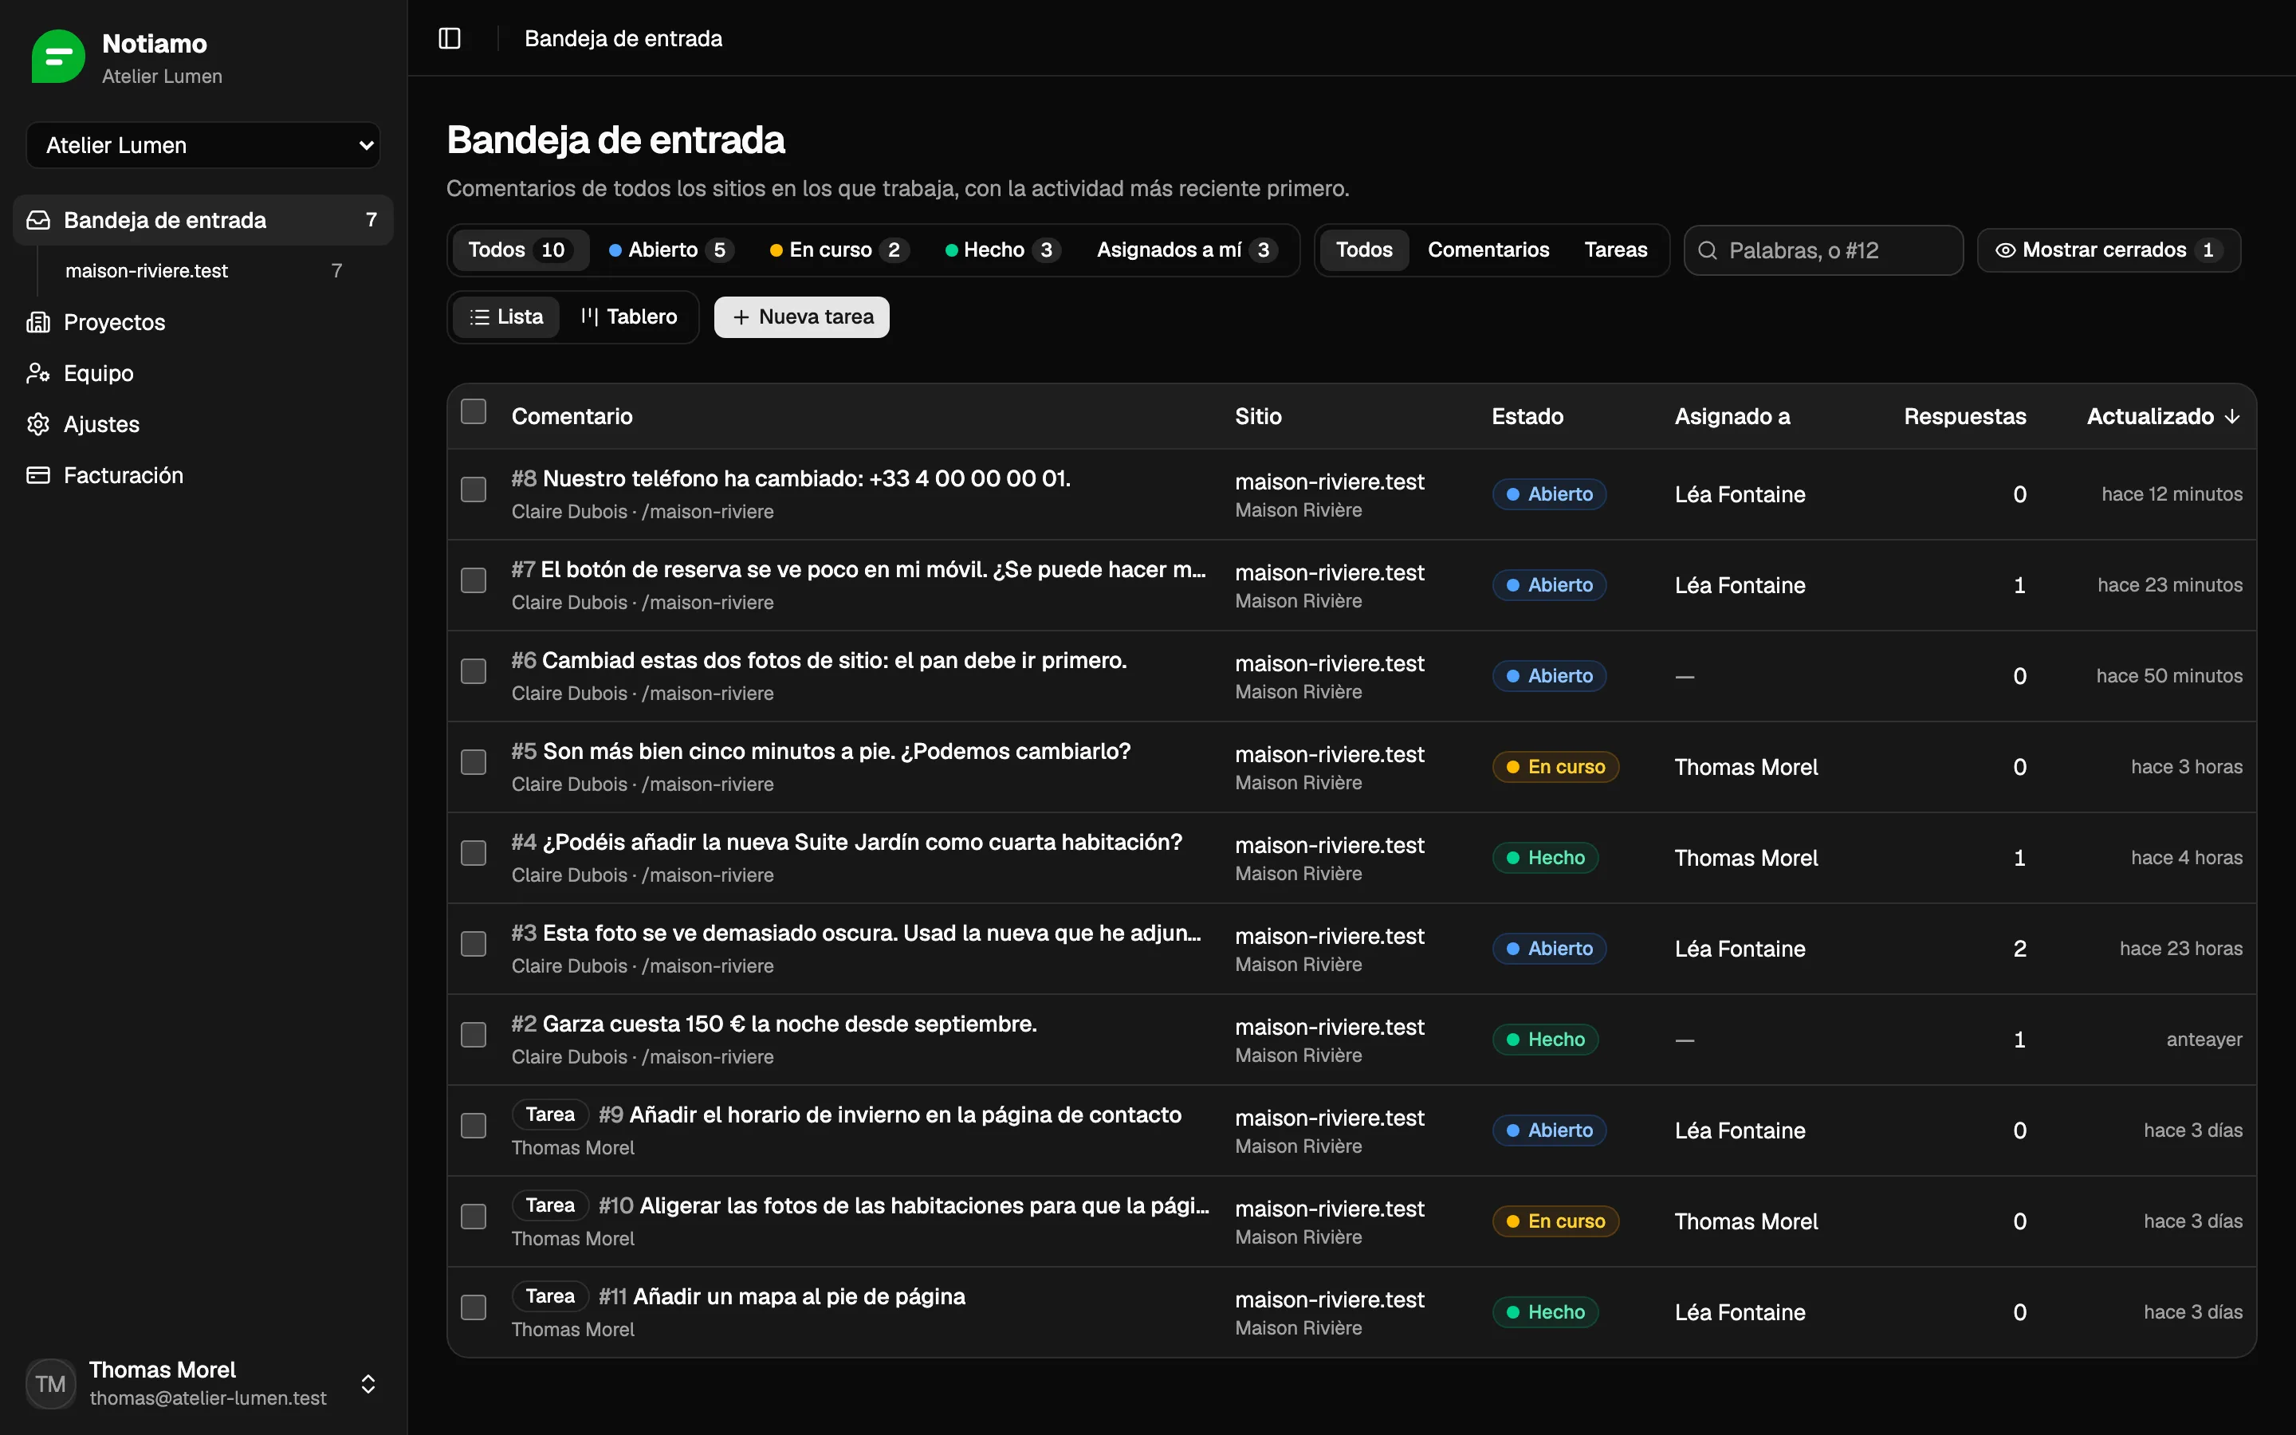This screenshot has width=2296, height=1435.
Task: Click the Hecho badge on row #4
Action: click(x=1546, y=858)
